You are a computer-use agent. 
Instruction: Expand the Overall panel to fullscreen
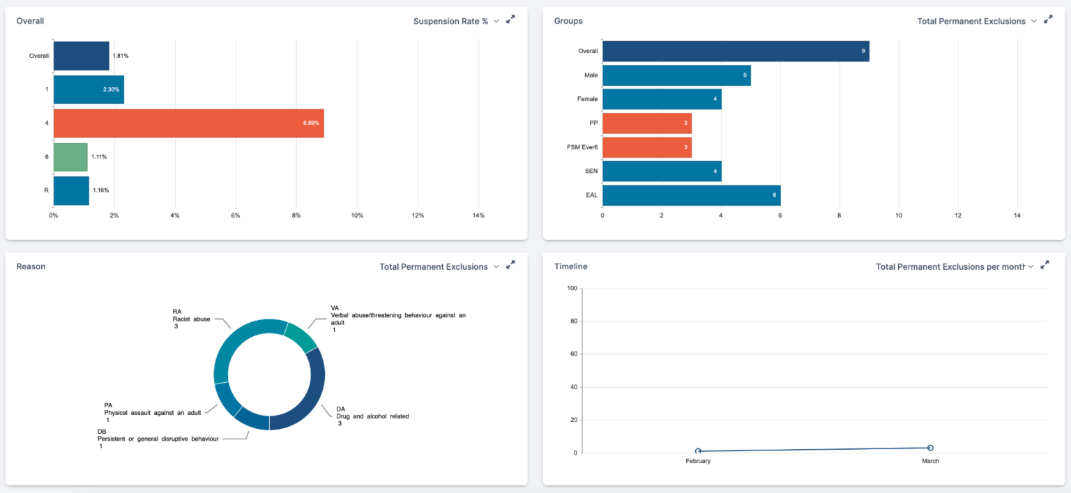(x=510, y=20)
